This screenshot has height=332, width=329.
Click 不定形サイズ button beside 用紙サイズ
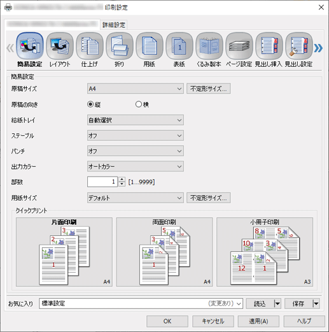(x=209, y=198)
